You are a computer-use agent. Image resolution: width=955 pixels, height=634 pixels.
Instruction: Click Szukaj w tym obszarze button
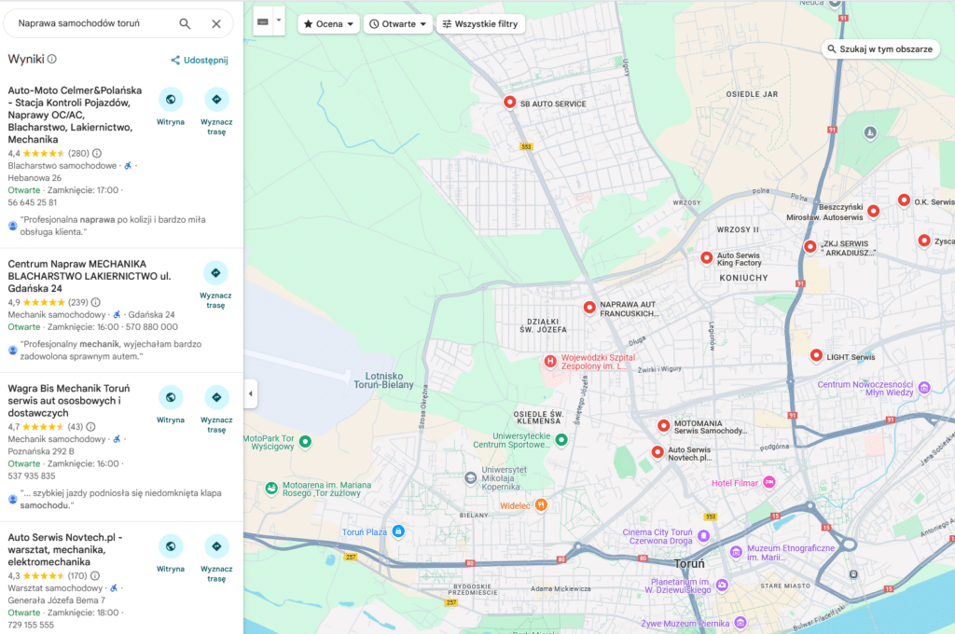coord(879,48)
